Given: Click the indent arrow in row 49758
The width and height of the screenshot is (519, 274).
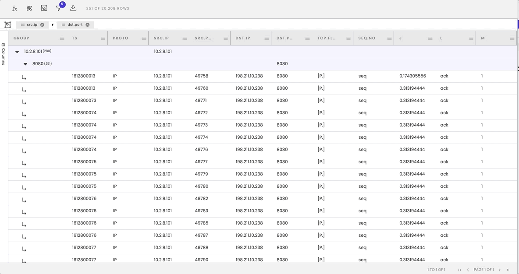Looking at the screenshot, I should [x=24, y=77].
